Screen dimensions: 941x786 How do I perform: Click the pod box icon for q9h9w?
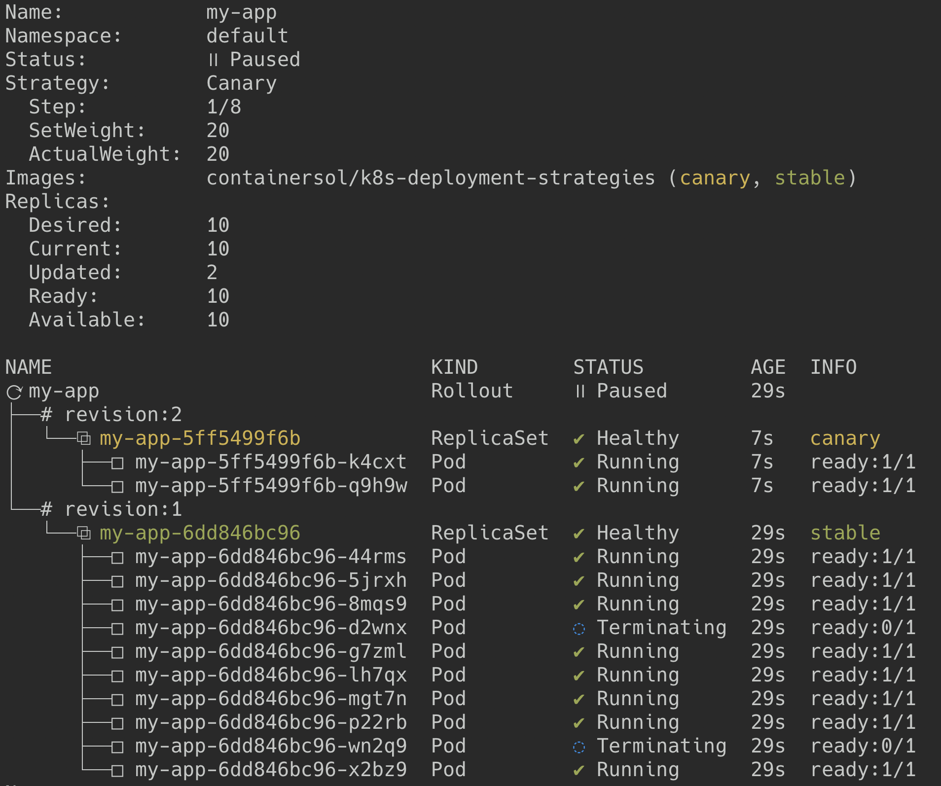click(x=117, y=487)
